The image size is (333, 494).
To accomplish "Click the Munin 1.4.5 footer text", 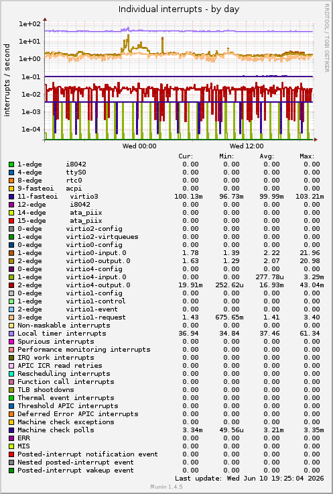I will (166, 487).
